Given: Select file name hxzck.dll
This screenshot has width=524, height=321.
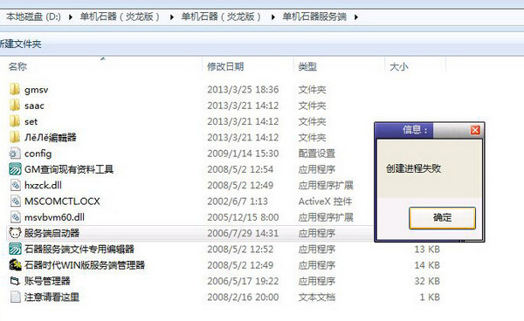Looking at the screenshot, I should pyautogui.click(x=43, y=185).
